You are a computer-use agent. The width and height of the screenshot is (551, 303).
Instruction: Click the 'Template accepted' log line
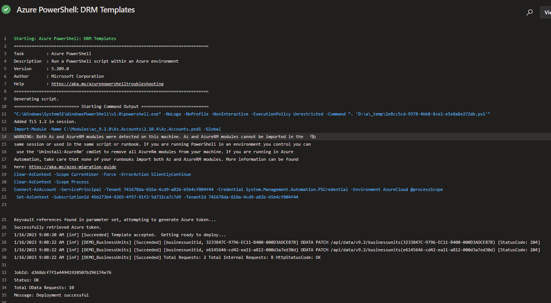pos(120,235)
